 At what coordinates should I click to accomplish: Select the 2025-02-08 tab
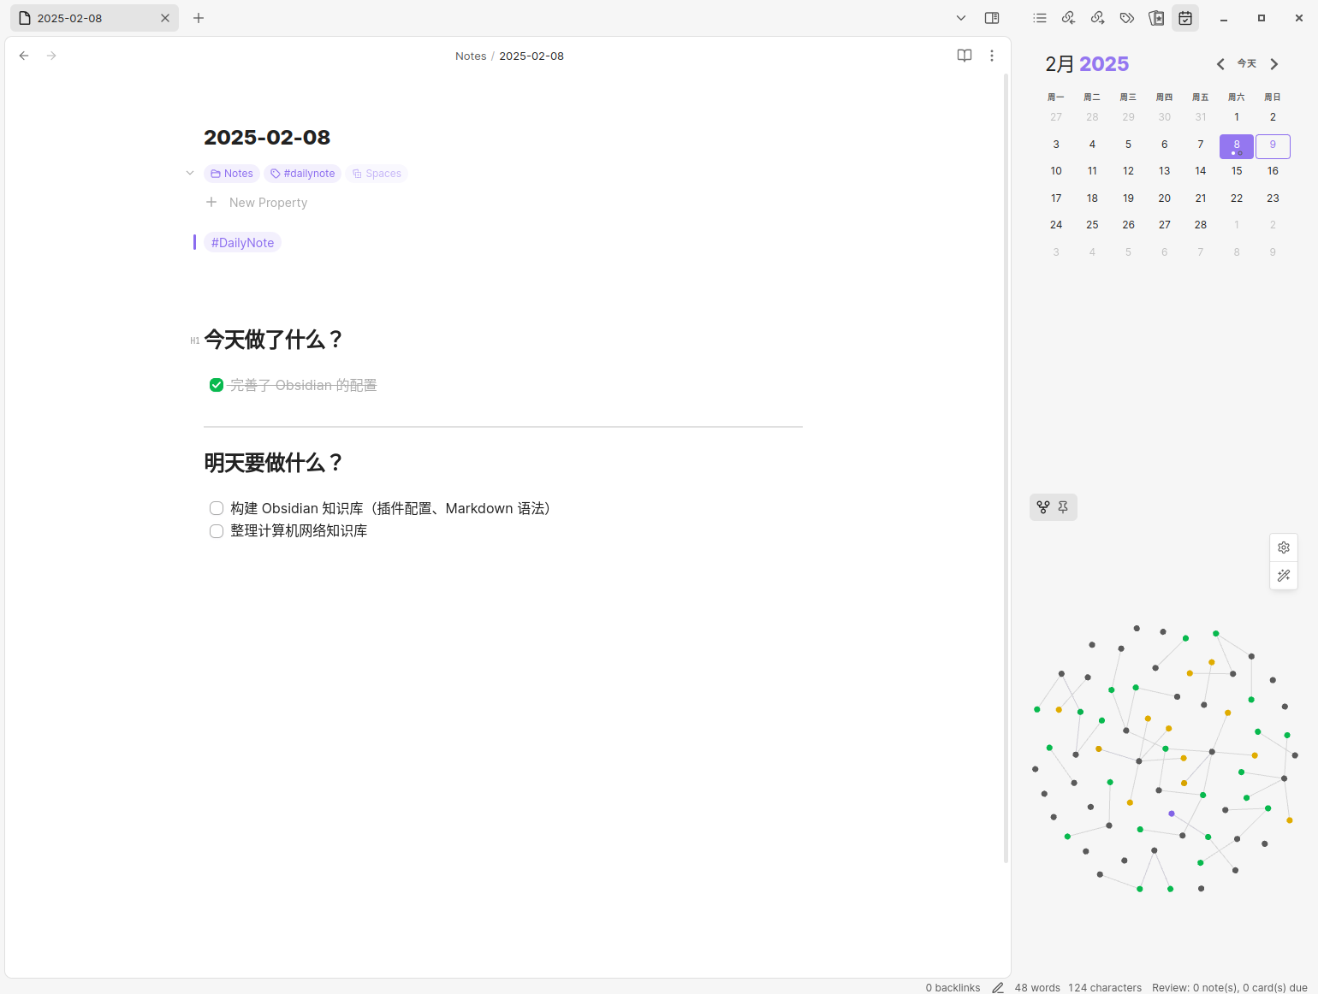tap(86, 18)
